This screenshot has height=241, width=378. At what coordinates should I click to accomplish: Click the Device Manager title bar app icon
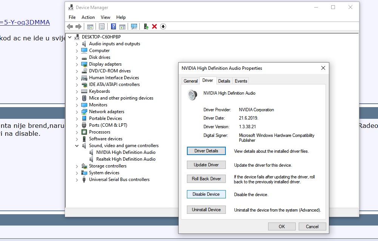click(71, 8)
